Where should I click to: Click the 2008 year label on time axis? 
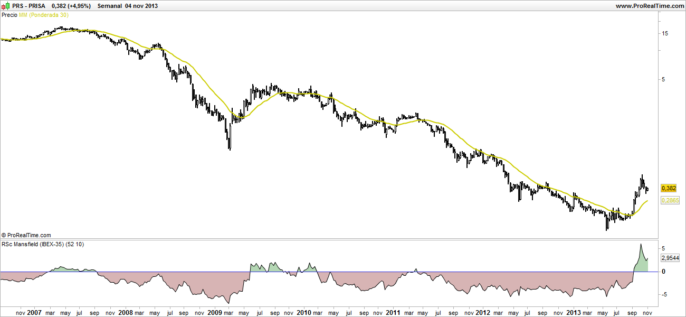125,312
